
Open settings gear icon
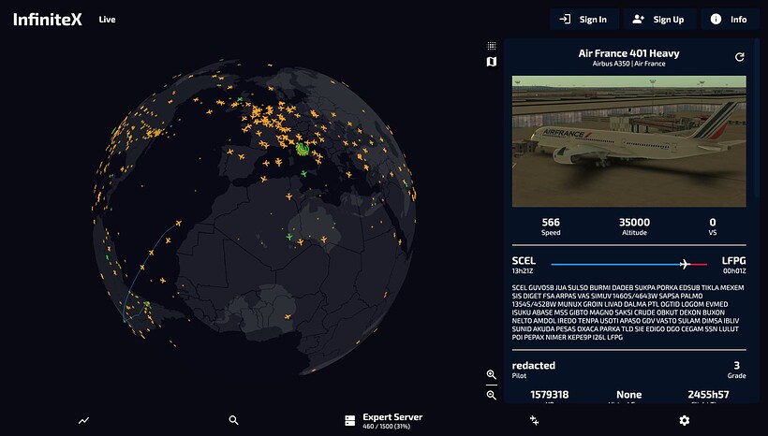click(x=685, y=420)
